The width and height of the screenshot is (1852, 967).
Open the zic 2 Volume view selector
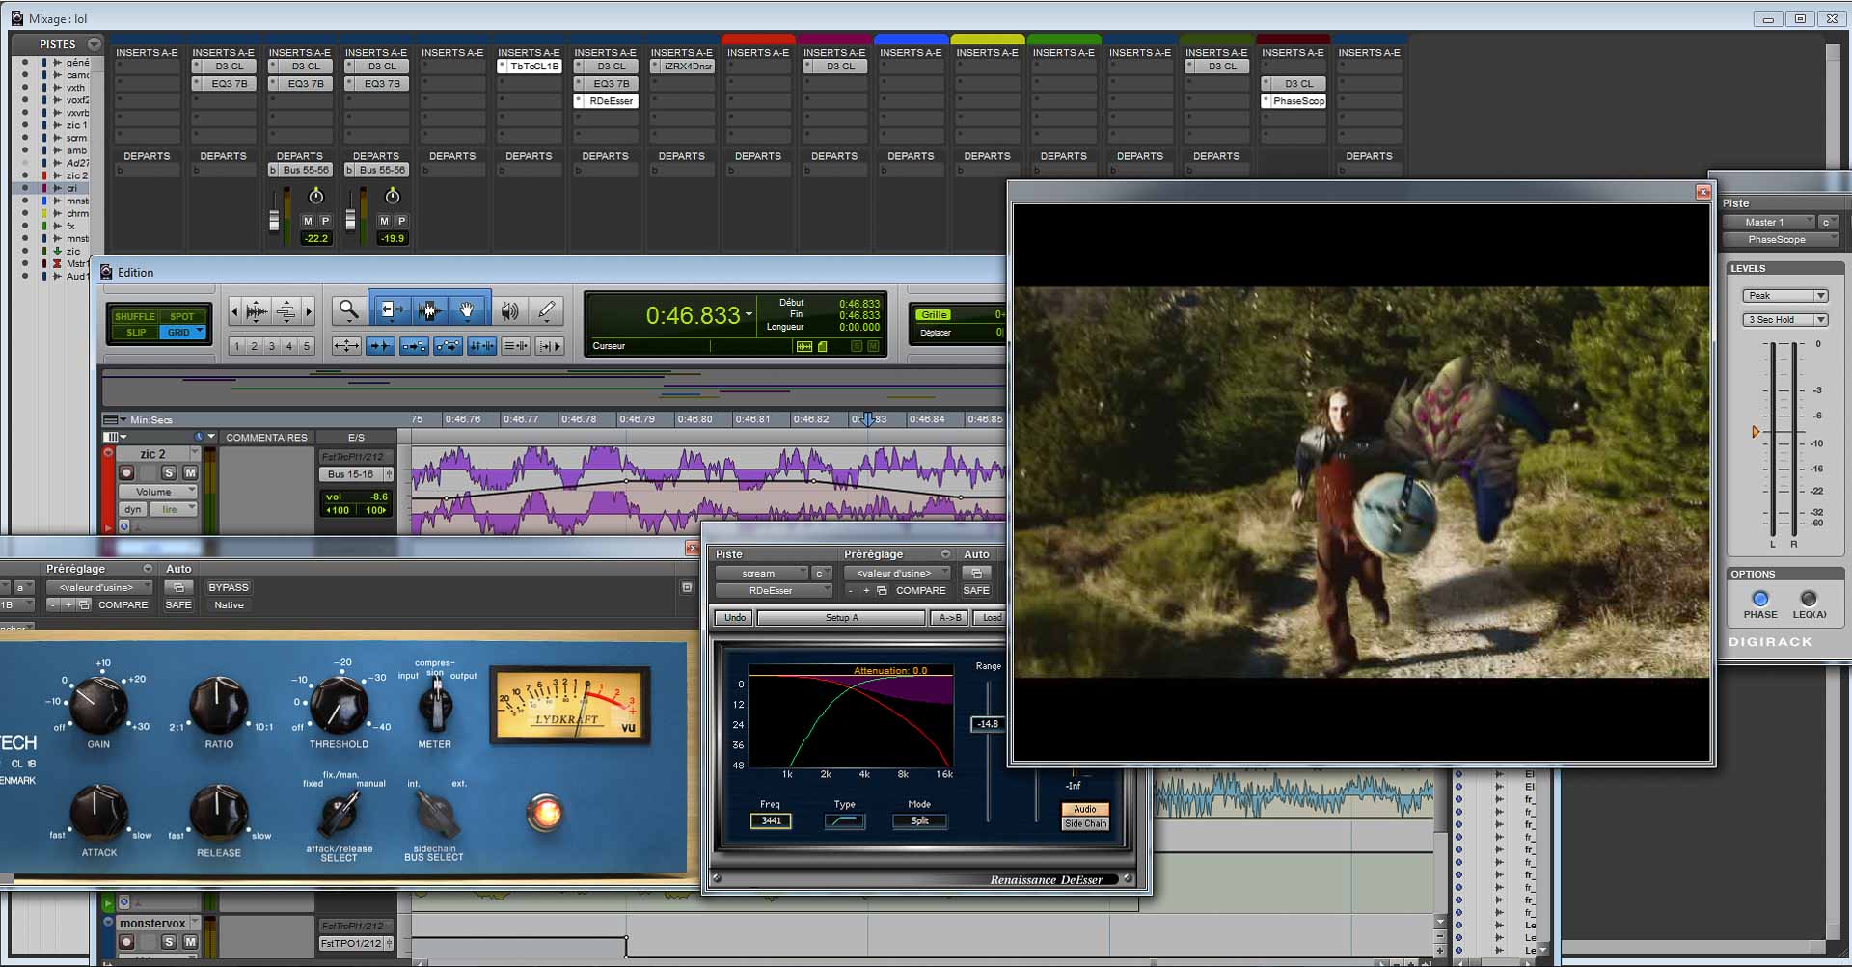158,492
